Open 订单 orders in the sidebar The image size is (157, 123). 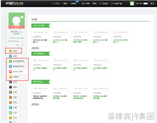pos(13,113)
